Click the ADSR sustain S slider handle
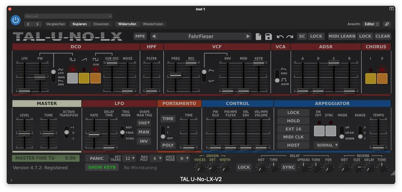The width and height of the screenshot is (402, 192). coord(334,63)
